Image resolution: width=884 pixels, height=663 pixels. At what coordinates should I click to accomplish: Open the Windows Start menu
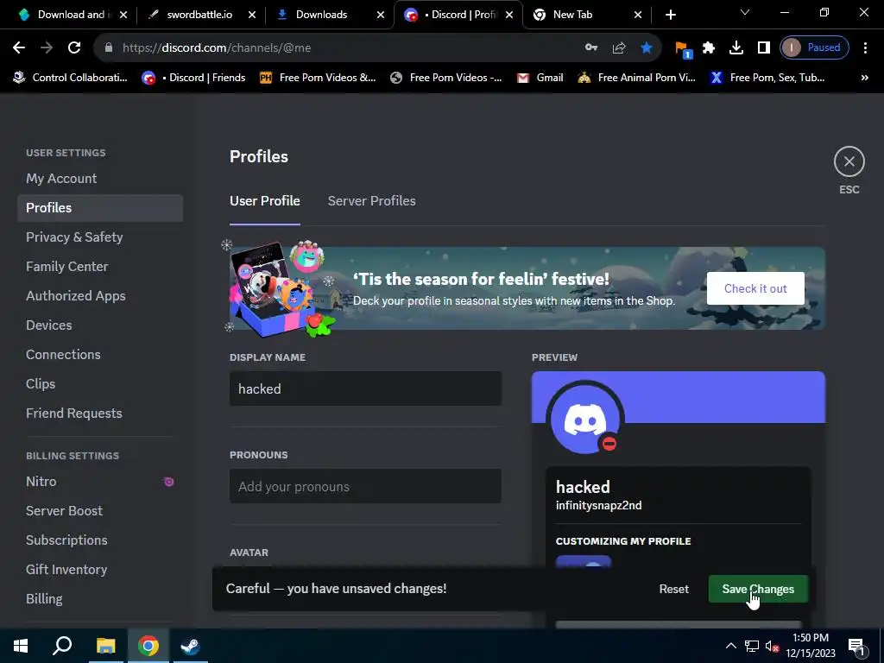(x=21, y=646)
